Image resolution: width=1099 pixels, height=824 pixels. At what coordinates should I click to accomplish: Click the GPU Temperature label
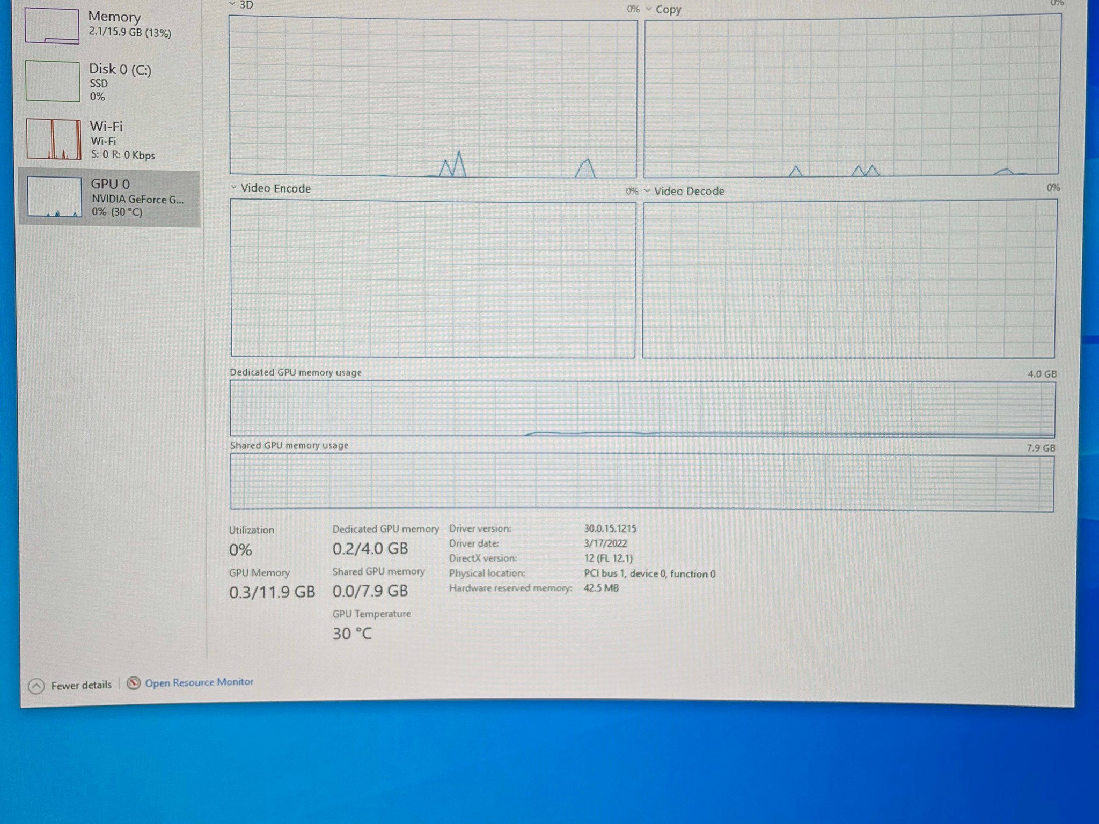[x=371, y=614]
